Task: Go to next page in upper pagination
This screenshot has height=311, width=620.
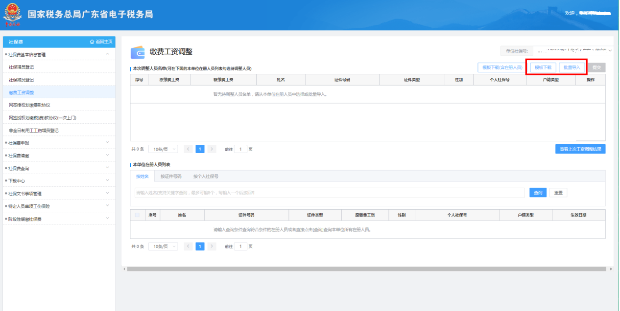Action: click(x=212, y=149)
